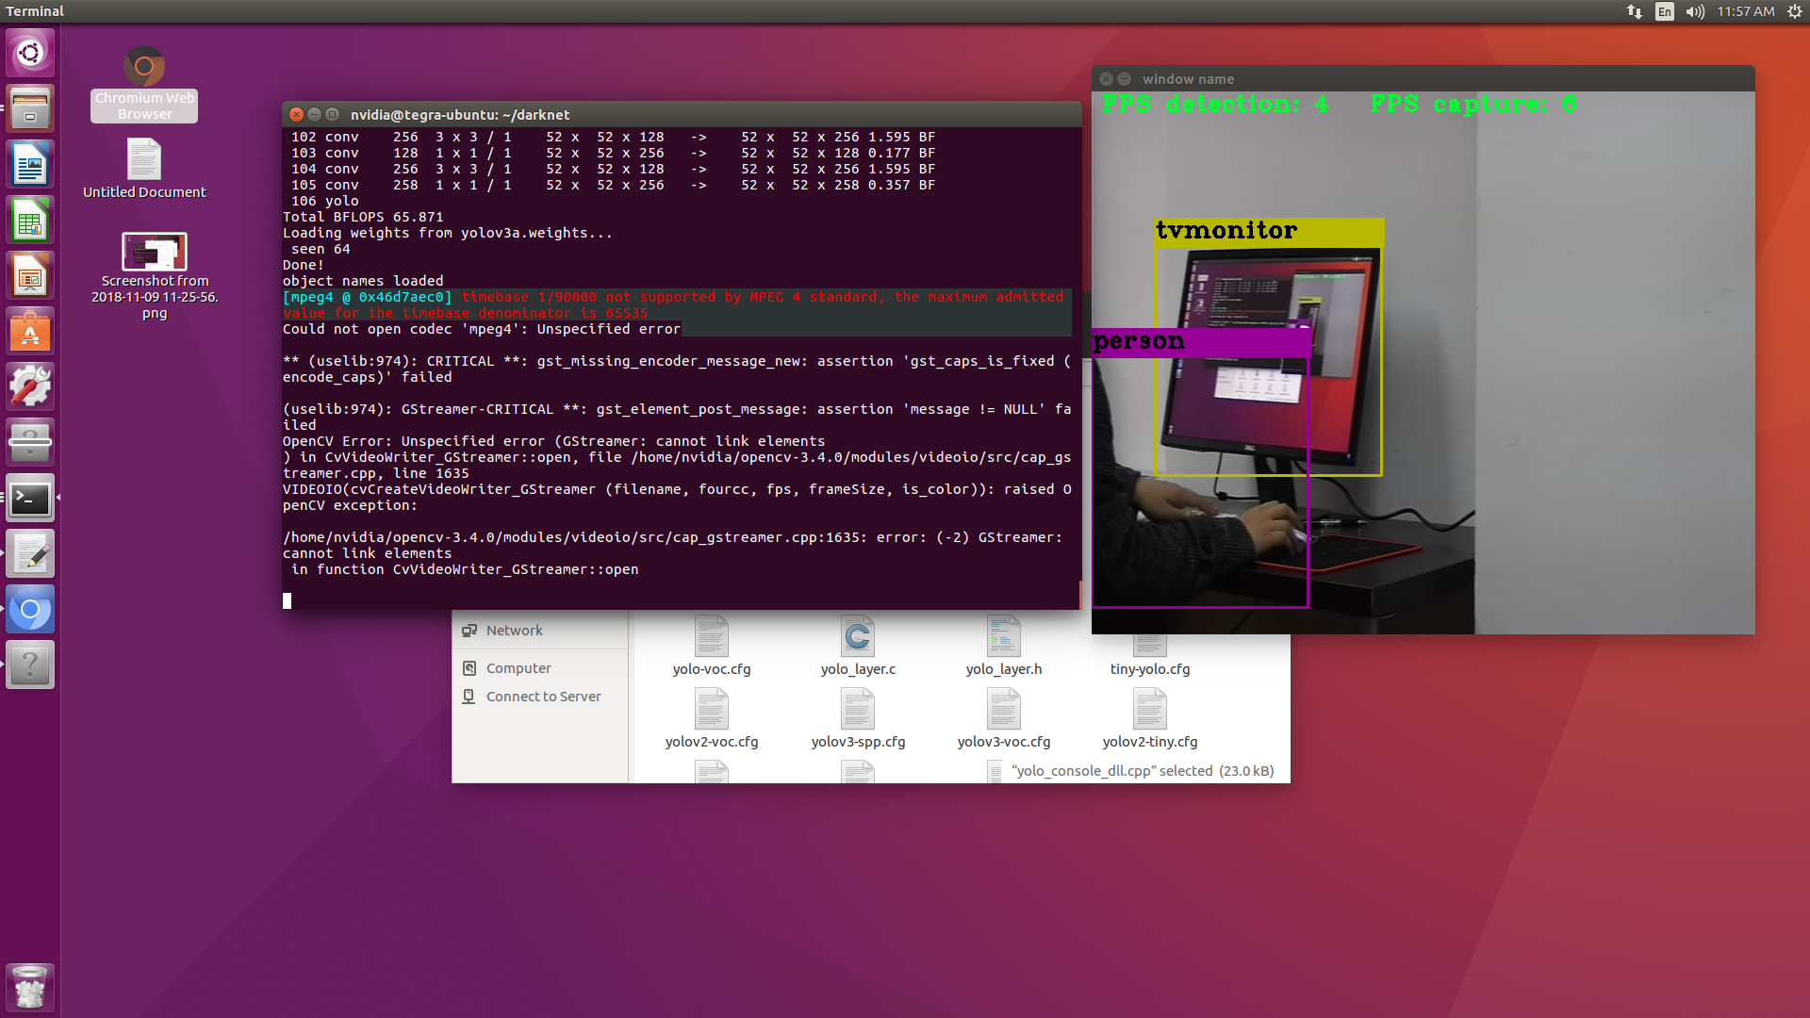Open the Files manager from the launcher
Viewport: 1810px width, 1018px height.
coord(30,107)
